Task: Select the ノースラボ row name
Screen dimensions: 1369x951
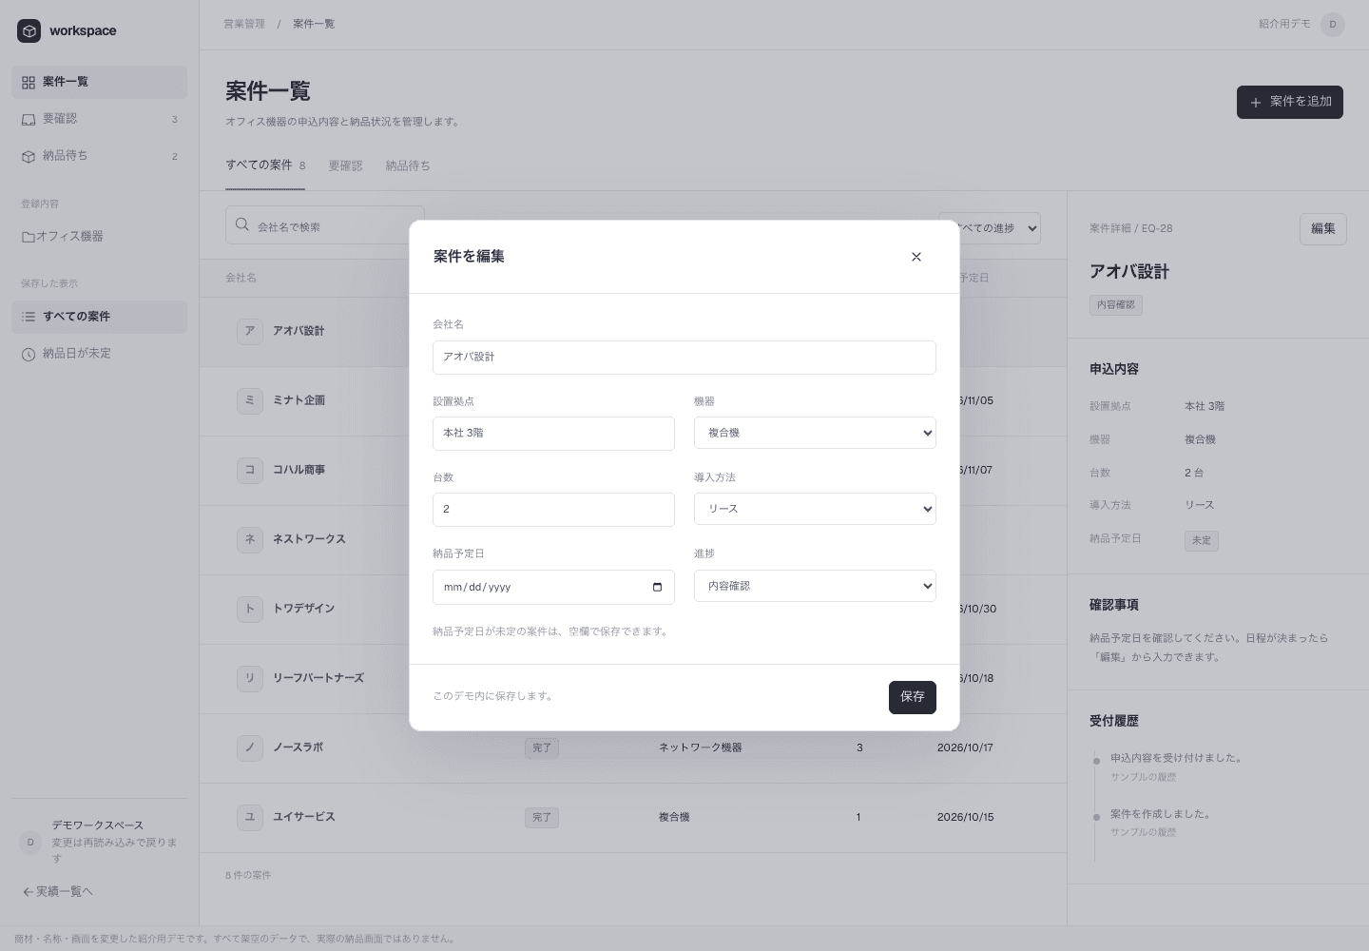Action: (x=298, y=747)
